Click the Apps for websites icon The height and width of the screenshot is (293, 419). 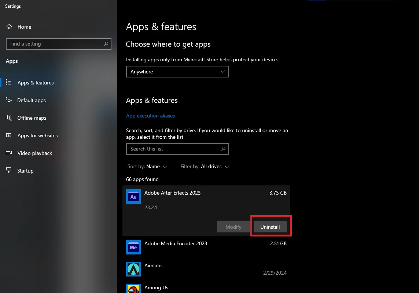coord(9,135)
